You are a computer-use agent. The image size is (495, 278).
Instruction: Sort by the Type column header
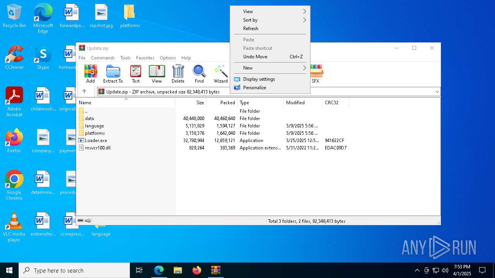pos(261,103)
